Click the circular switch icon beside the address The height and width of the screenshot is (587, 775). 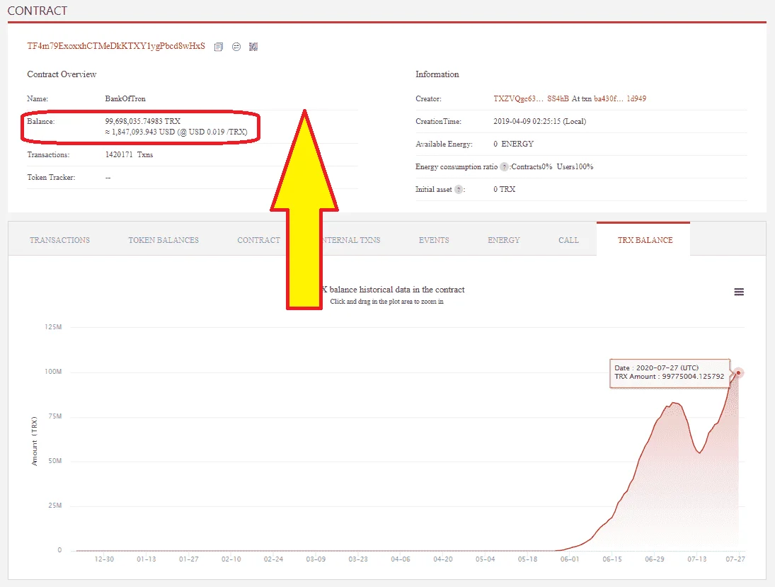(236, 47)
